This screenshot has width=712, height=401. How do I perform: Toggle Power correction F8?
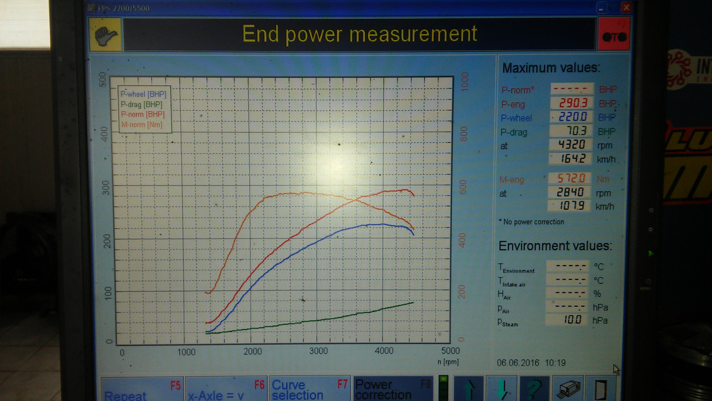point(393,389)
